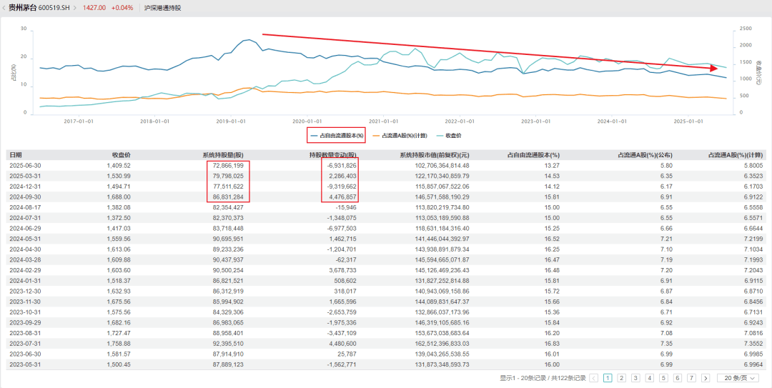This screenshot has height=388, width=772.
Task: Click the 系统持股市值(前复权)(元) column header
Action: point(435,154)
